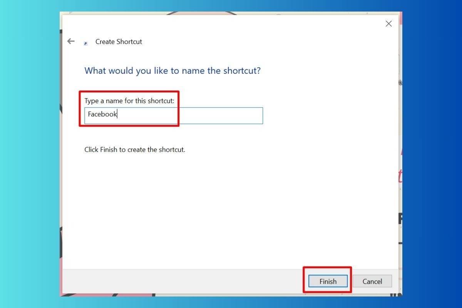Click the 'What would you like to name the shortcut?' heading

click(172, 71)
